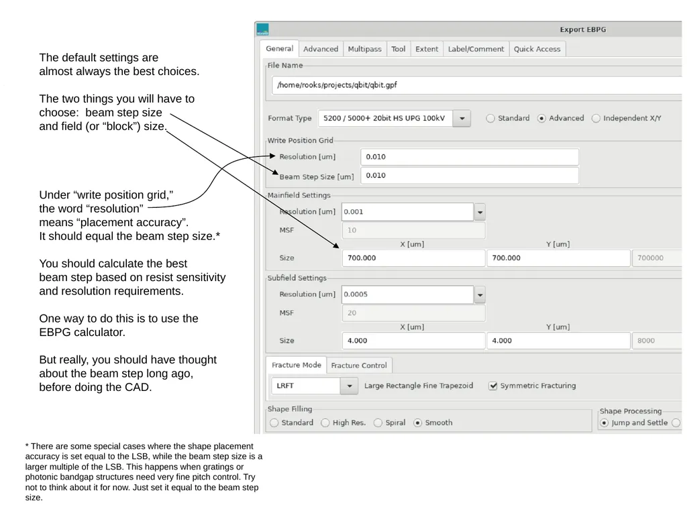Open the Extent tab

coord(427,49)
